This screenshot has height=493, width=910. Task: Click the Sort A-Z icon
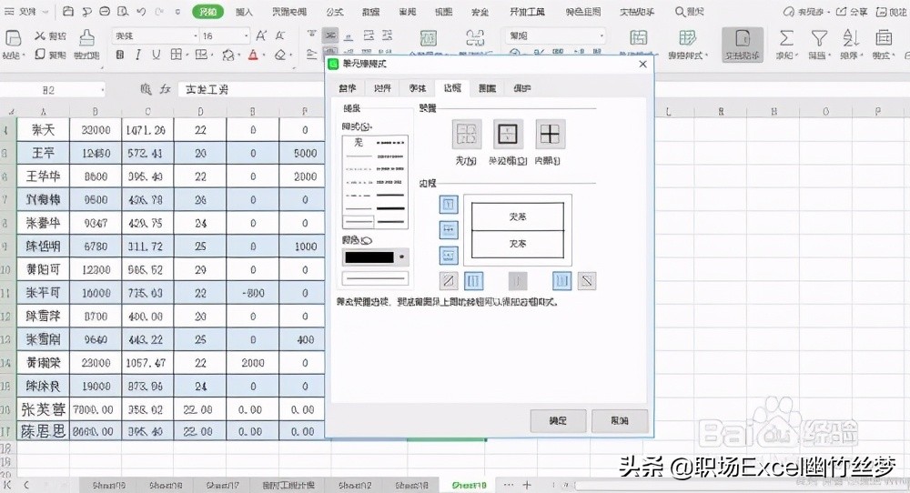[x=851, y=38]
